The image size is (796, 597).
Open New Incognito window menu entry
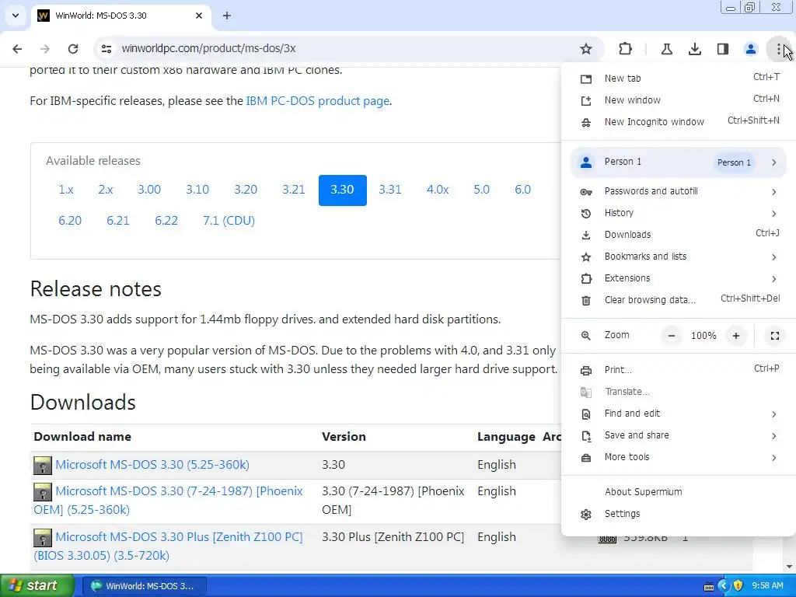click(x=678, y=122)
